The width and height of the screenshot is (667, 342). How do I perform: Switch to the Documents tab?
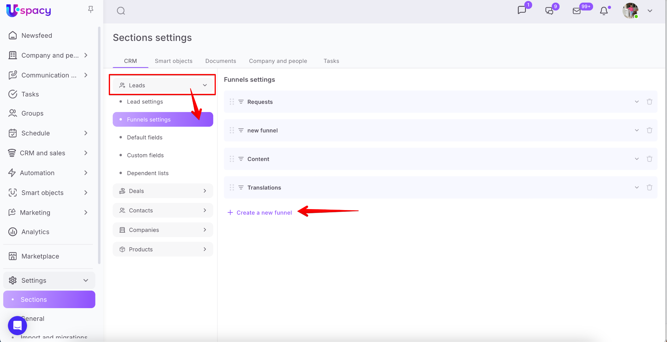pos(220,61)
